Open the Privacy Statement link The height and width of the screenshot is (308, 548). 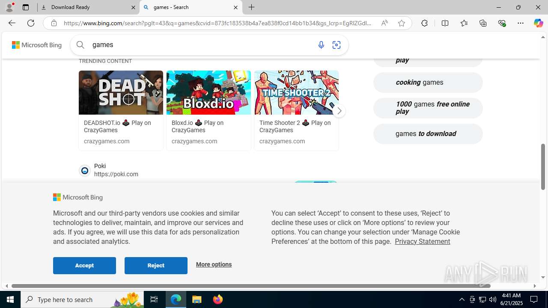click(x=422, y=241)
